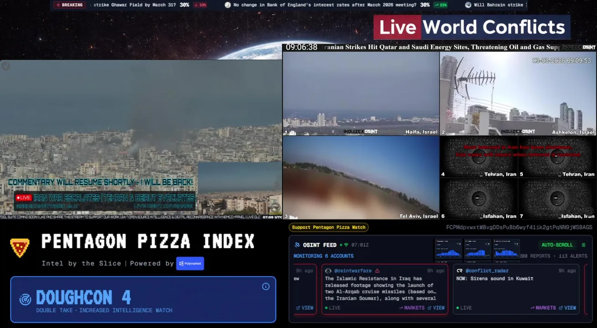
Task: Click the Iran War Escalates stream title
Action: (x=114, y=198)
